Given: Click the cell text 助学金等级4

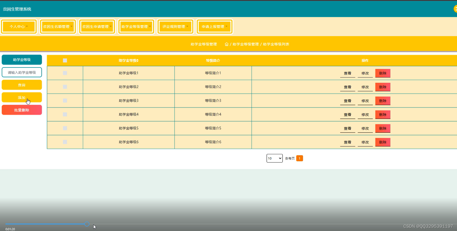Looking at the screenshot, I should click(x=129, y=114).
